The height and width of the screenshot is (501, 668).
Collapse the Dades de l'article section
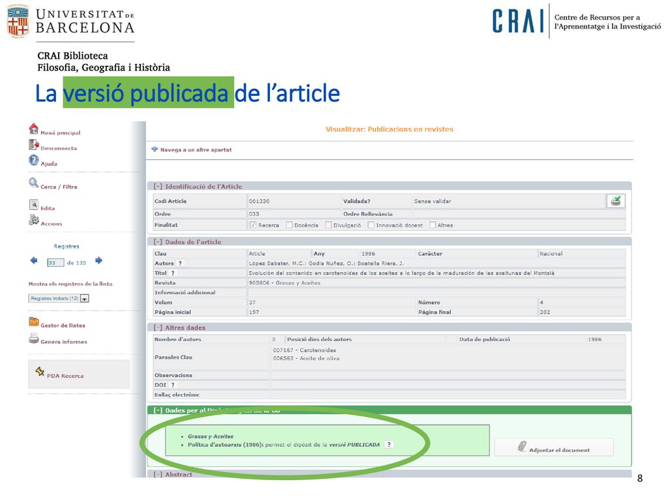pos(158,242)
